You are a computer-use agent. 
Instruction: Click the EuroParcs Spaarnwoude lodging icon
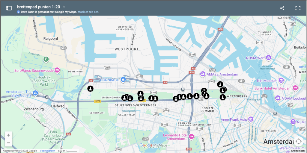click(x=57, y=70)
